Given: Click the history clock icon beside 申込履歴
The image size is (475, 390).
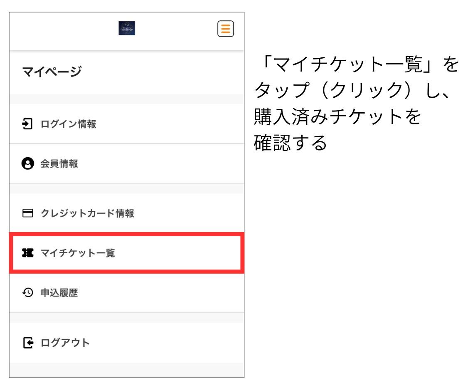Looking at the screenshot, I should pyautogui.click(x=27, y=293).
